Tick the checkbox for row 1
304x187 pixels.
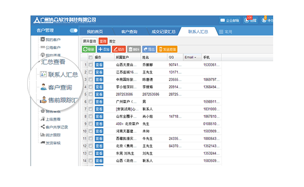(x=91, y=65)
